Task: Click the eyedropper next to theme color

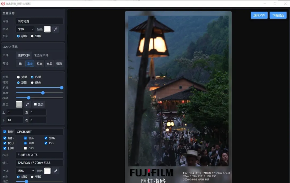Action: click(x=56, y=29)
